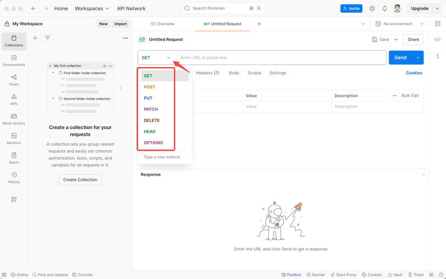Open the settings gear icon
The height and width of the screenshot is (279, 446).
(x=372, y=9)
